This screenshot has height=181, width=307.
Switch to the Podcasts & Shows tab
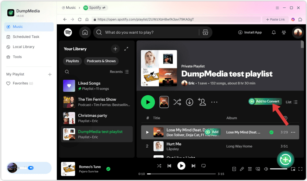[101, 61]
